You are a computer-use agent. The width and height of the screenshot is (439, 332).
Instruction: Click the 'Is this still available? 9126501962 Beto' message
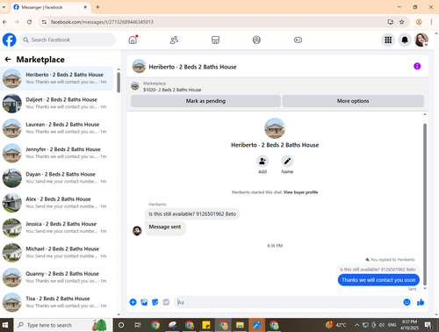coord(192,214)
